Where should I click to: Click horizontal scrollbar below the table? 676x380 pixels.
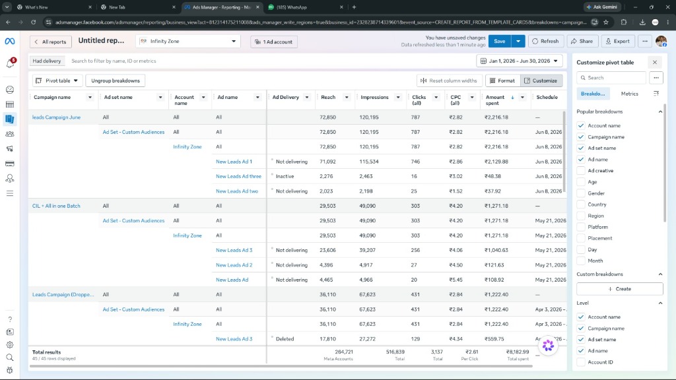pyautogui.click(x=281, y=366)
